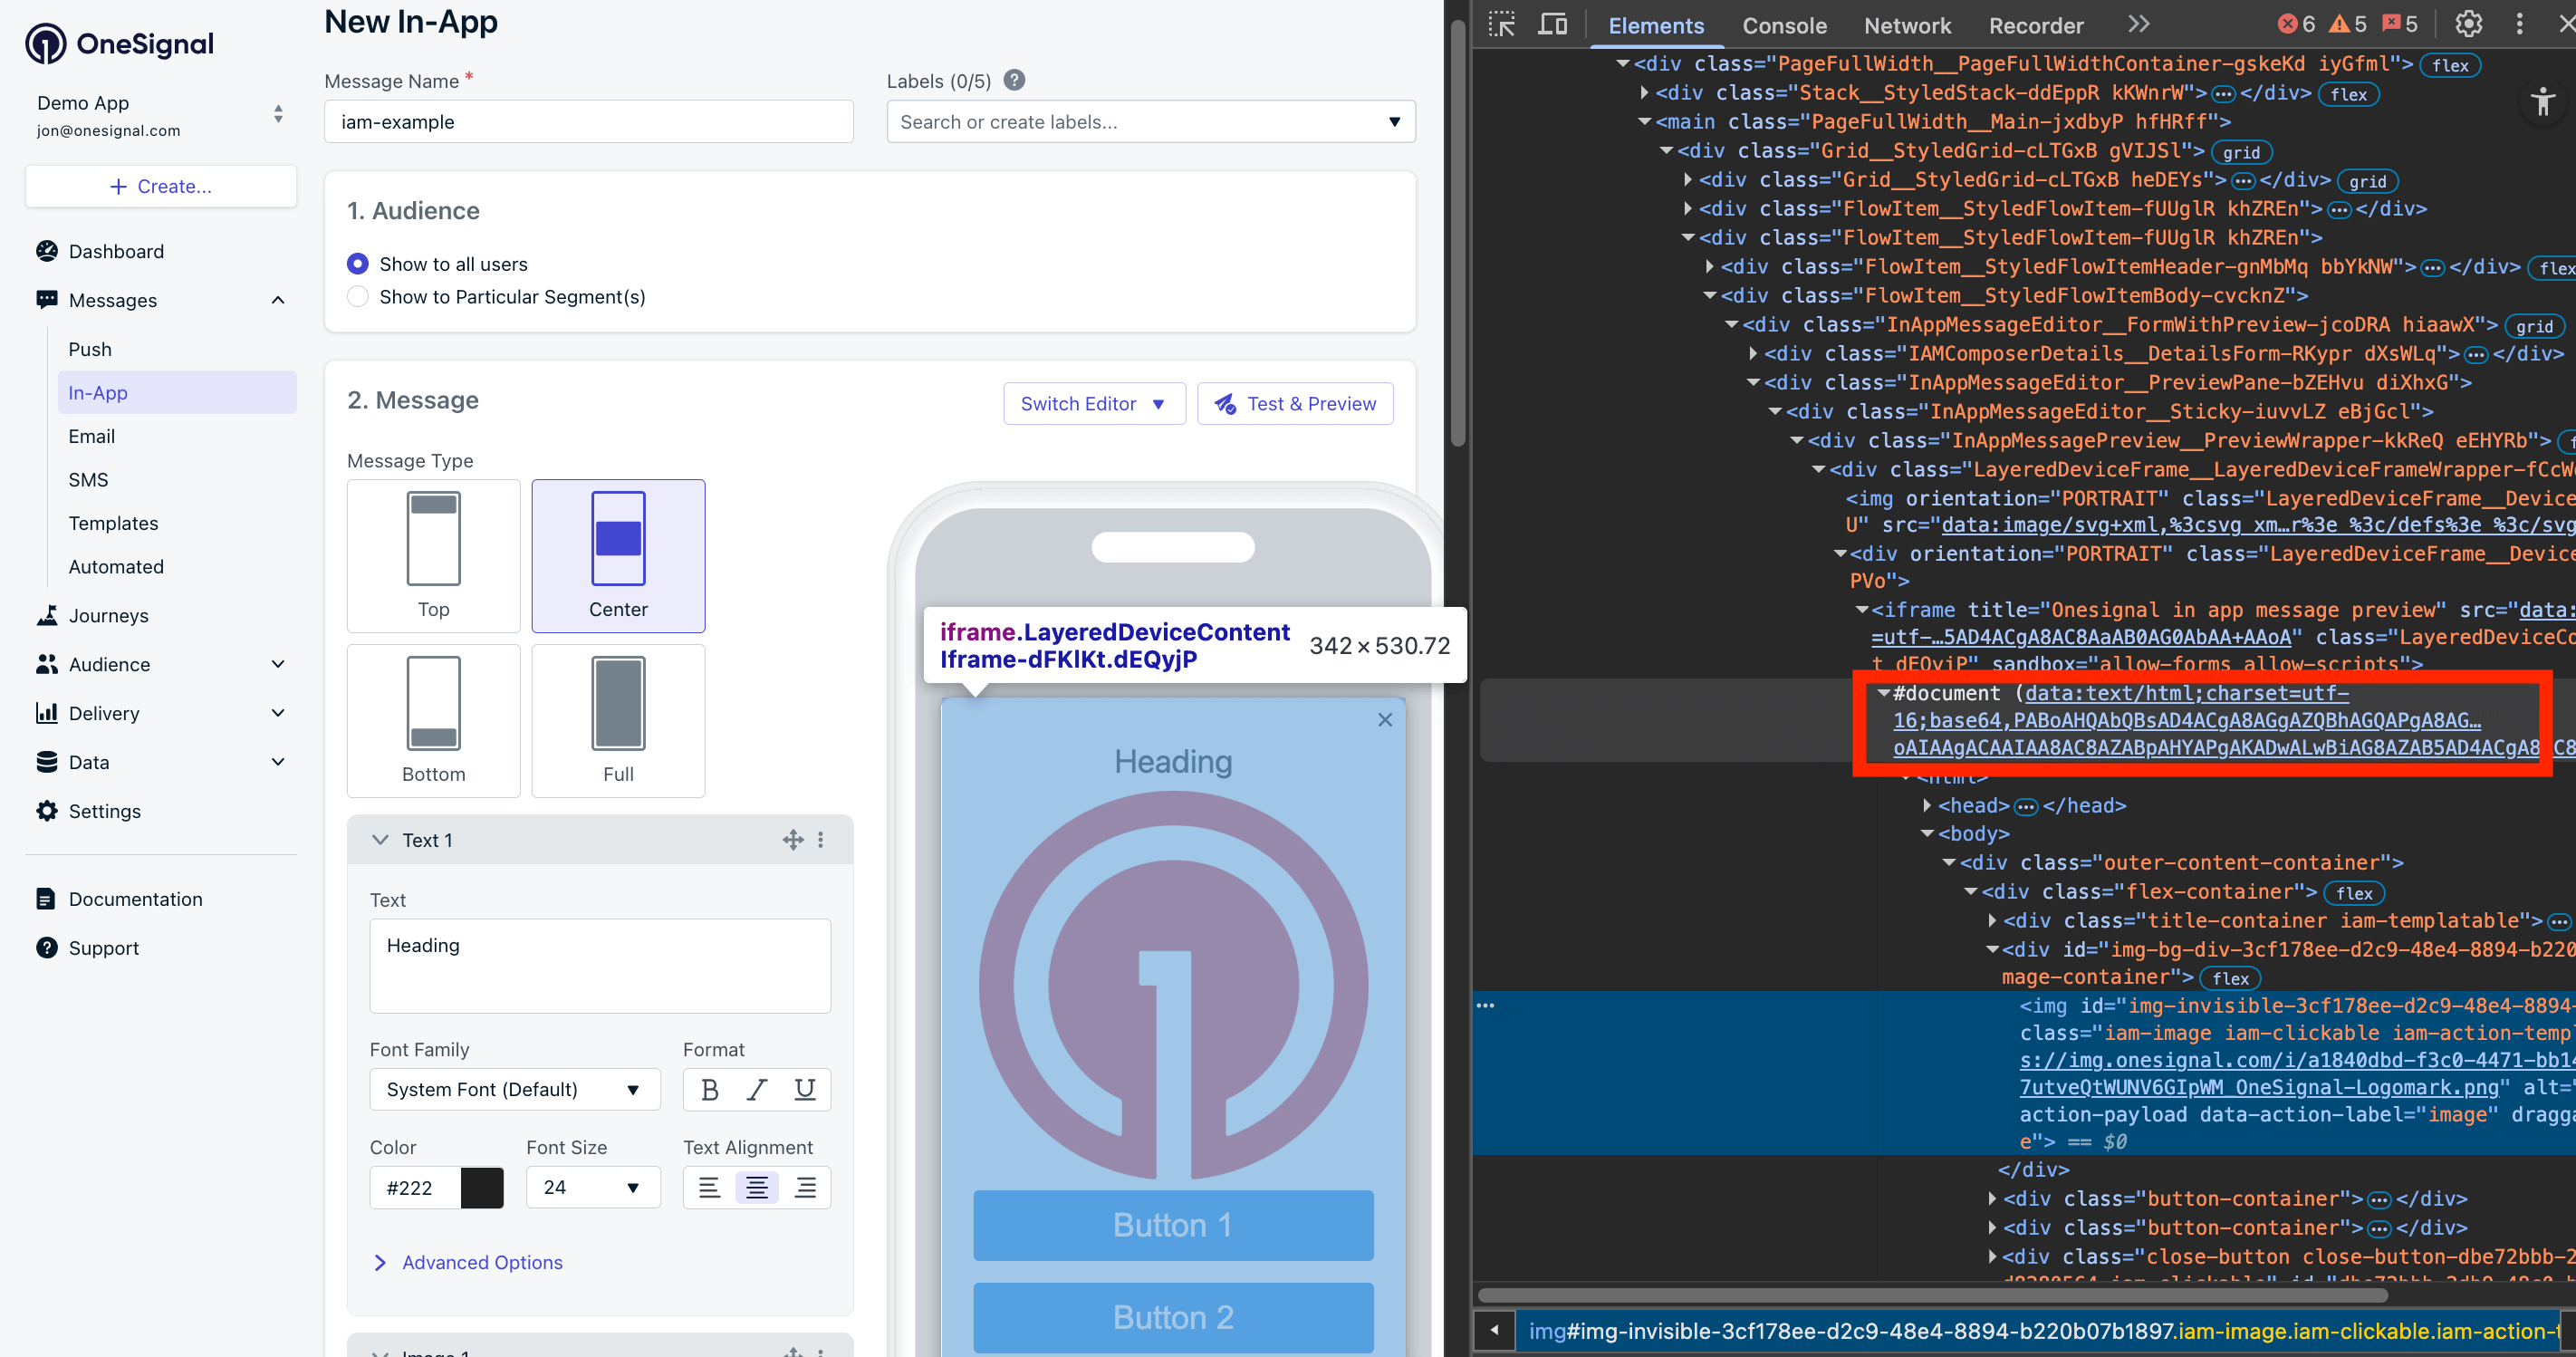Click the Labels help question icon
This screenshot has height=1357, width=2576.
(x=1014, y=80)
